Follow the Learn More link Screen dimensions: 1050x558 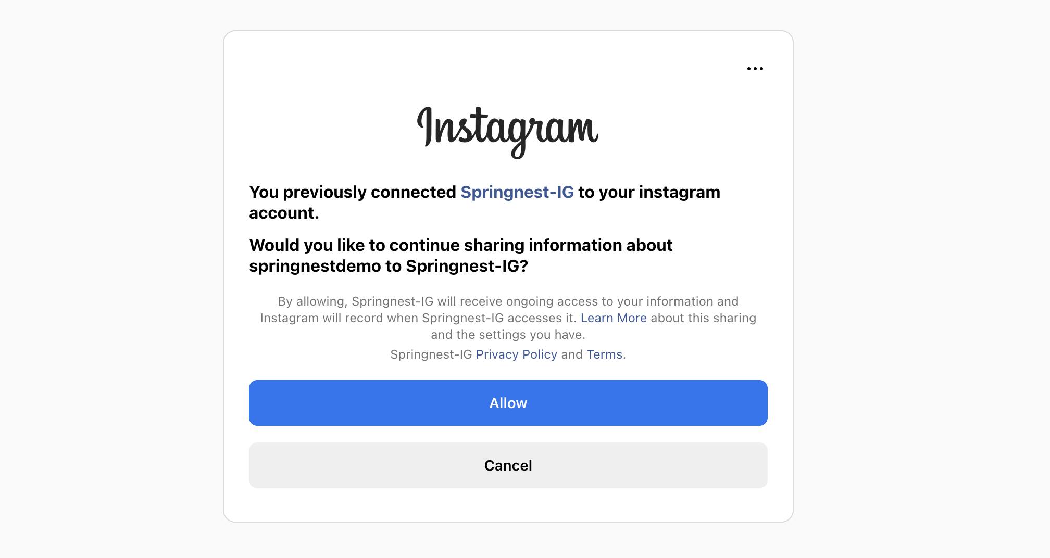(x=613, y=318)
